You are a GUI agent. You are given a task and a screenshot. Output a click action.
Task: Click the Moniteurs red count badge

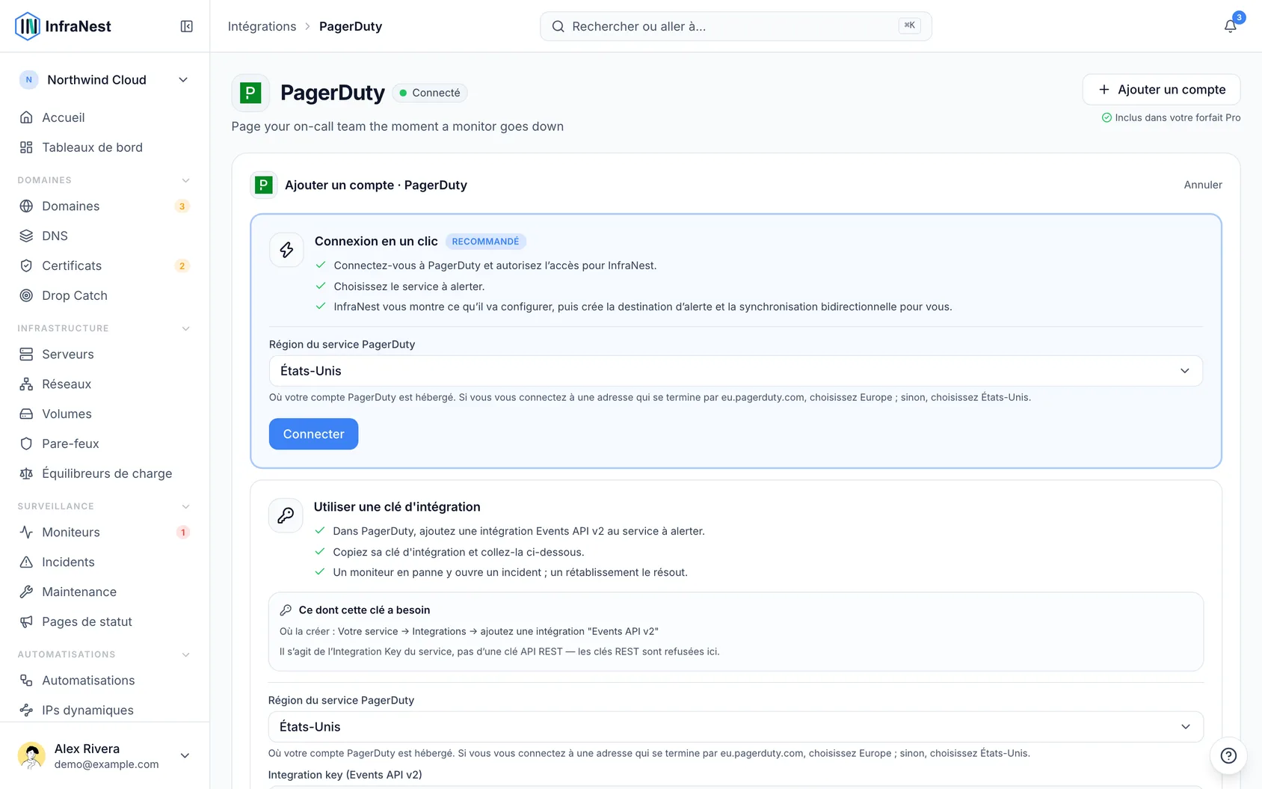tap(182, 532)
